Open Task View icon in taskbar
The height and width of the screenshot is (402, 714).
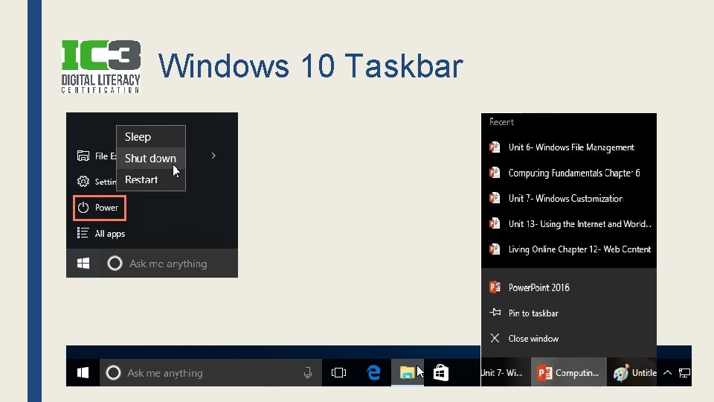(x=339, y=373)
